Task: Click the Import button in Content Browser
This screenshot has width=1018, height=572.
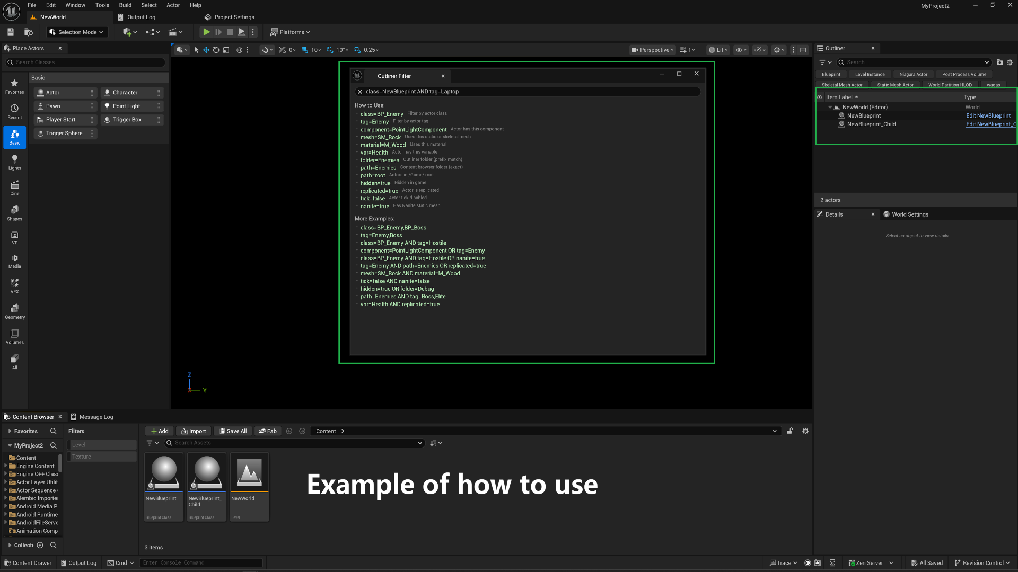Action: (194, 431)
